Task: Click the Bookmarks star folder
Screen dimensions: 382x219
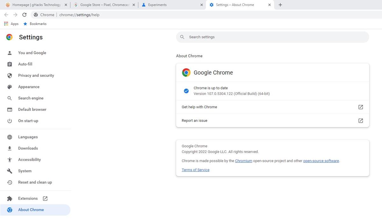Action: pyautogui.click(x=35, y=24)
